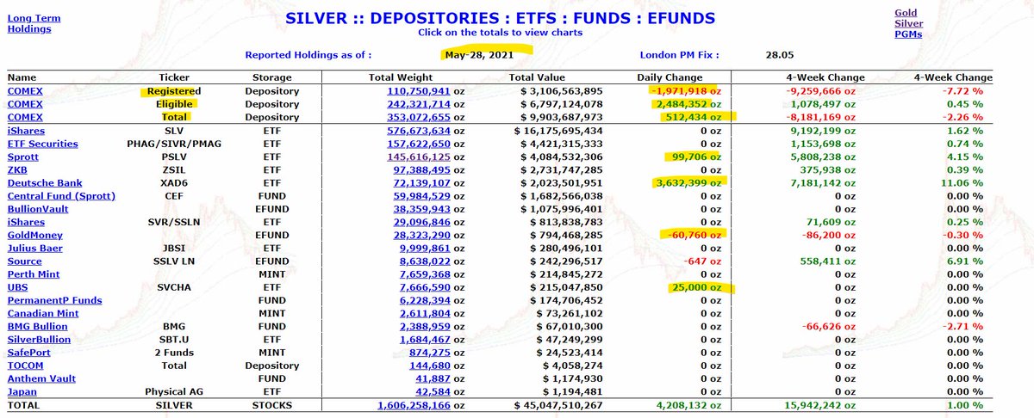
Task: Open the Long Term Holdings link
Action: (x=35, y=22)
